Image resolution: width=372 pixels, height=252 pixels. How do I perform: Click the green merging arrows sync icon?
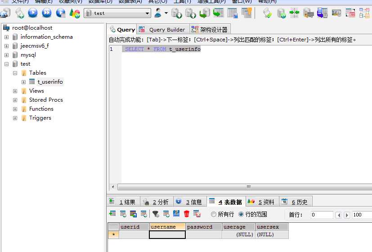(295, 13)
